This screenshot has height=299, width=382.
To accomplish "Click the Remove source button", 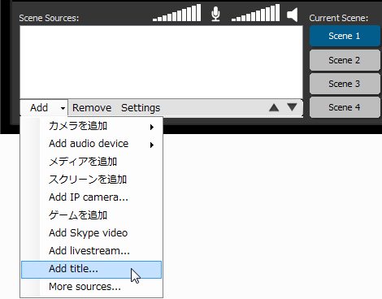I will pyautogui.click(x=92, y=108).
